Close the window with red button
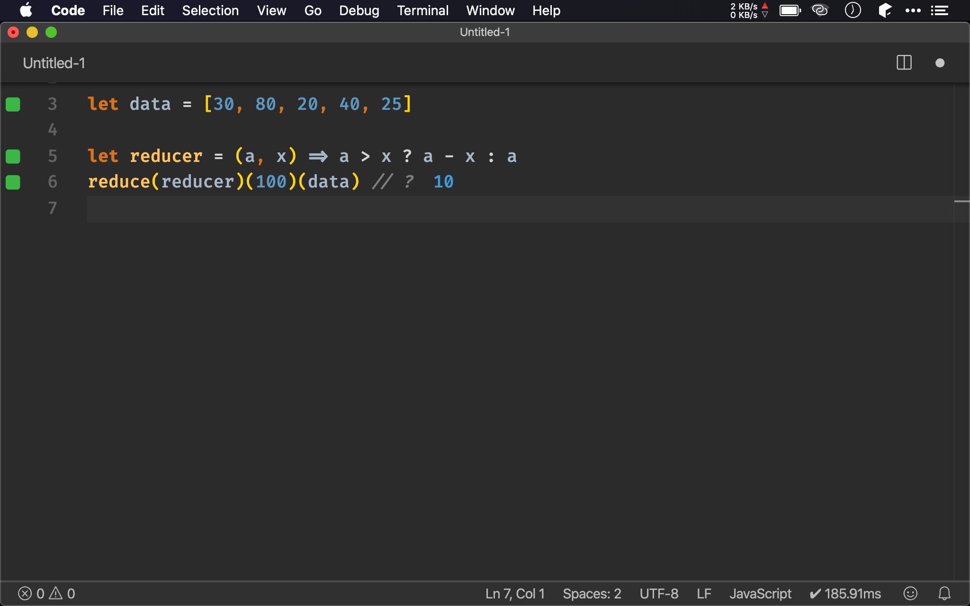 13,32
